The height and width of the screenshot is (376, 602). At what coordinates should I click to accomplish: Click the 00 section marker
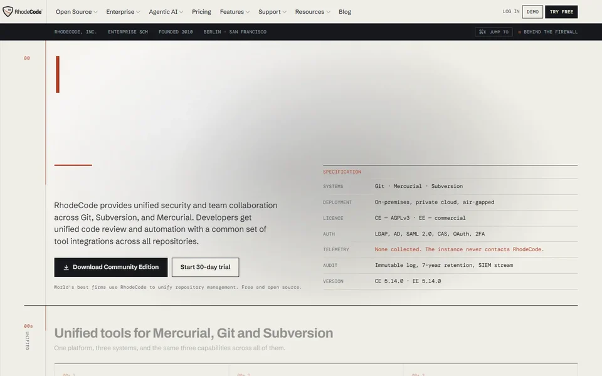[x=27, y=58]
